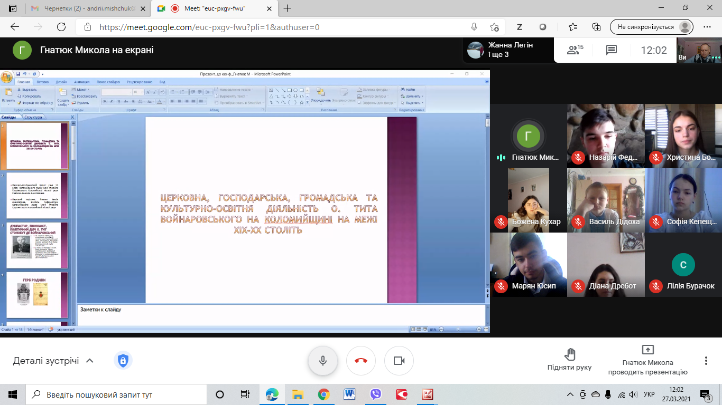Open Edge browser settings menu
The width and height of the screenshot is (722, 405).
(x=707, y=27)
